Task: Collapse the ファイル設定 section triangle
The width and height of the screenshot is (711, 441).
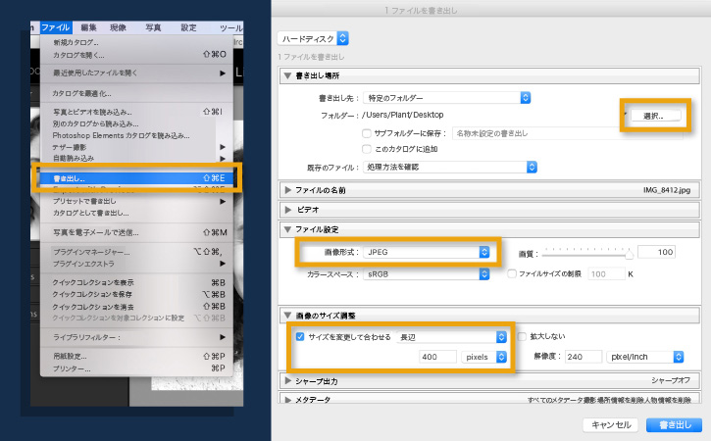Action: pos(287,229)
